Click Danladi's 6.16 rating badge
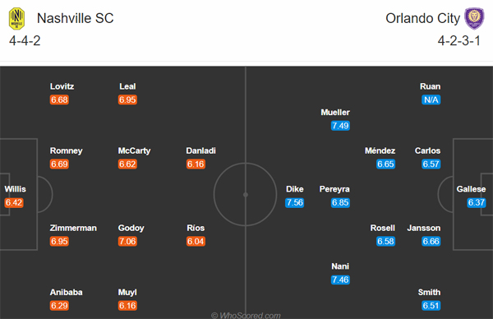The width and height of the screenshot is (493, 319). [196, 164]
